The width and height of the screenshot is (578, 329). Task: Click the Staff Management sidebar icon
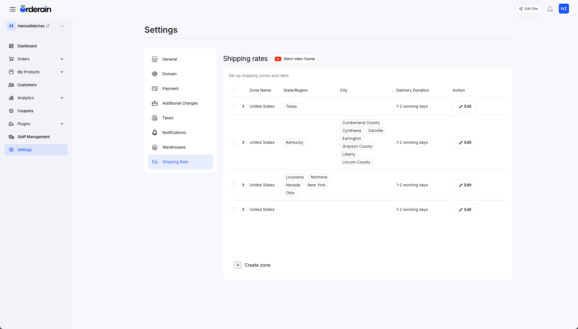point(11,137)
